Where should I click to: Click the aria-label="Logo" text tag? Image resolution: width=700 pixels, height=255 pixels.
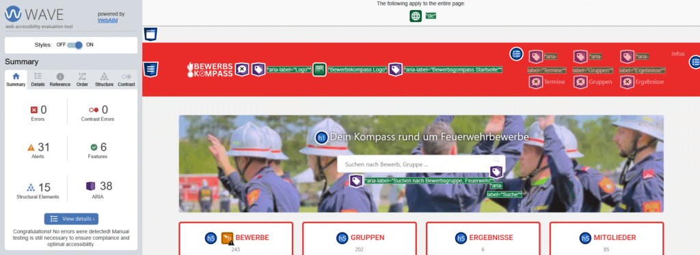(288, 70)
